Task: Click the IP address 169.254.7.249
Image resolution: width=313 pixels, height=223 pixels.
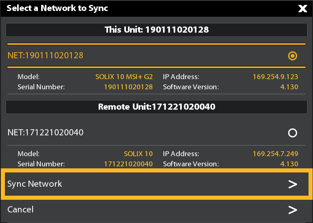Action: [x=275, y=154]
